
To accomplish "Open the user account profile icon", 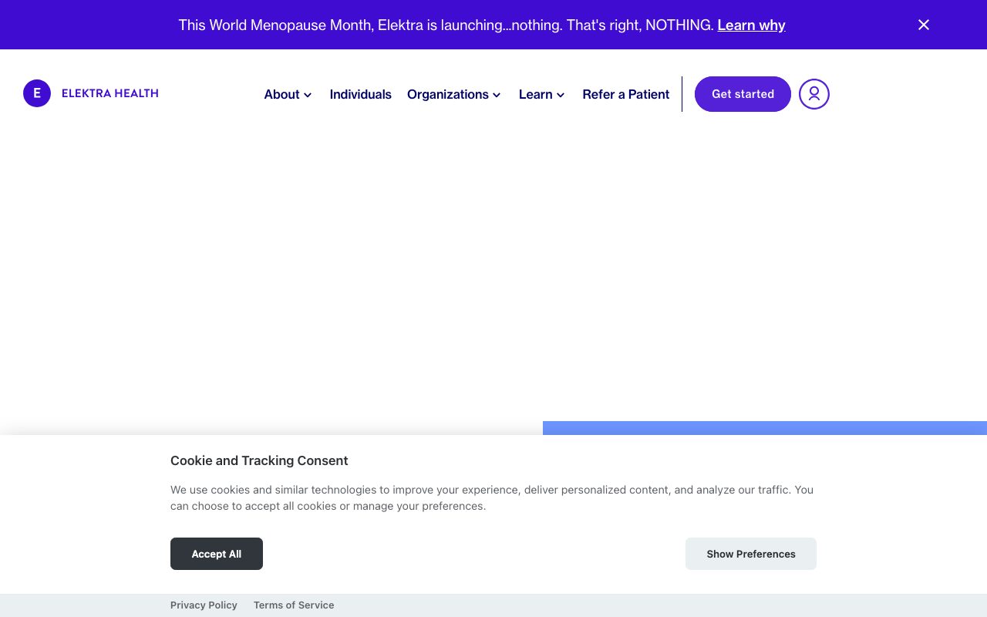I will point(814,94).
